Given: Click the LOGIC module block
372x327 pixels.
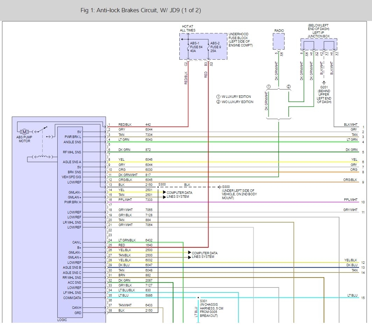Looking at the screenshot, I should 70,222.
